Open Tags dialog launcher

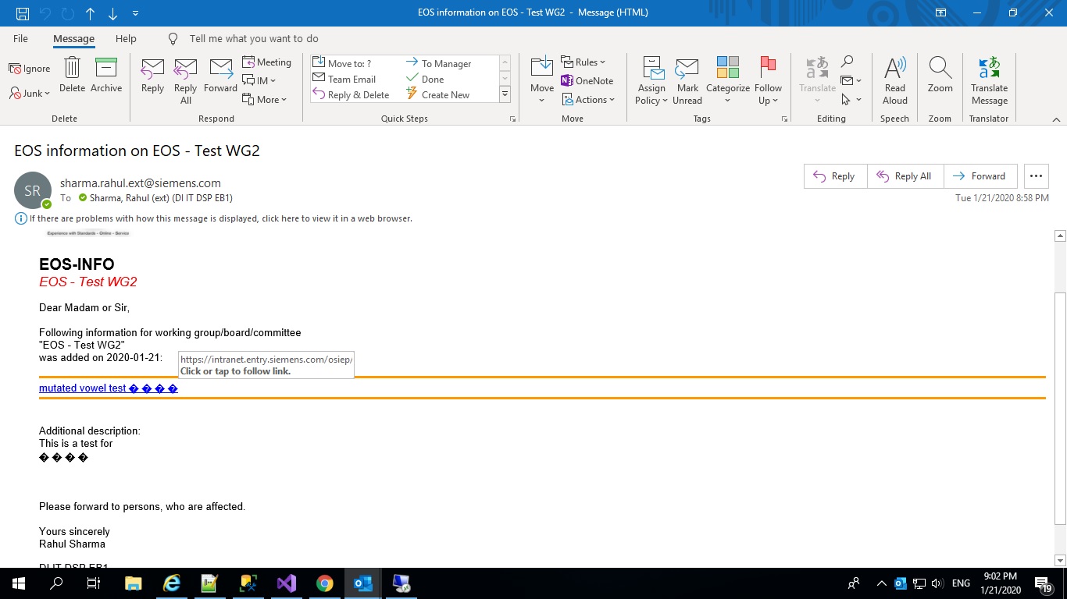coord(783,119)
